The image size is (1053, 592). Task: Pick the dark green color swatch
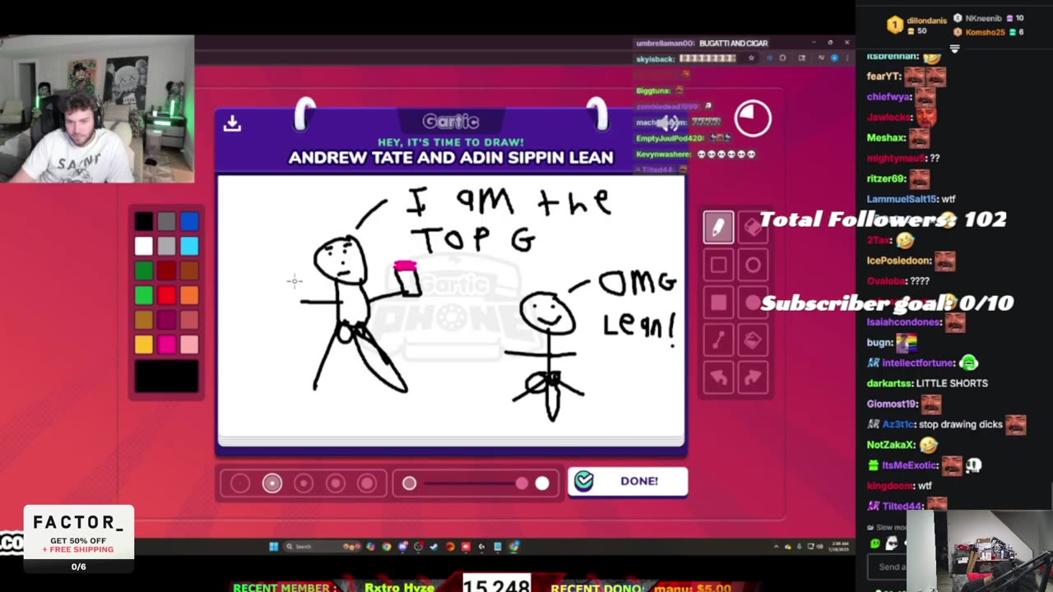pyautogui.click(x=144, y=271)
